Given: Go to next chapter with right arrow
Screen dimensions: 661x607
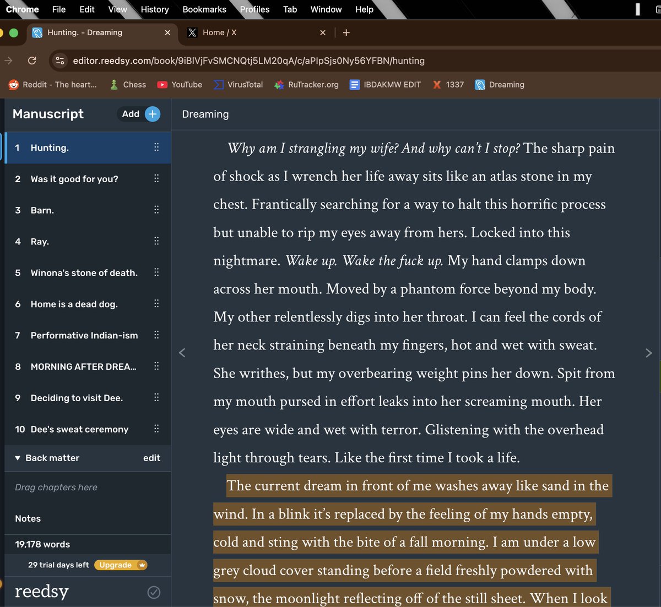Looking at the screenshot, I should tap(648, 353).
